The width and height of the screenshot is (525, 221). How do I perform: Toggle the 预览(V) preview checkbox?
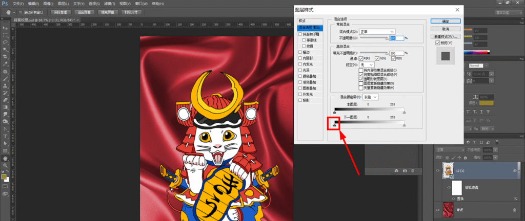pos(438,43)
